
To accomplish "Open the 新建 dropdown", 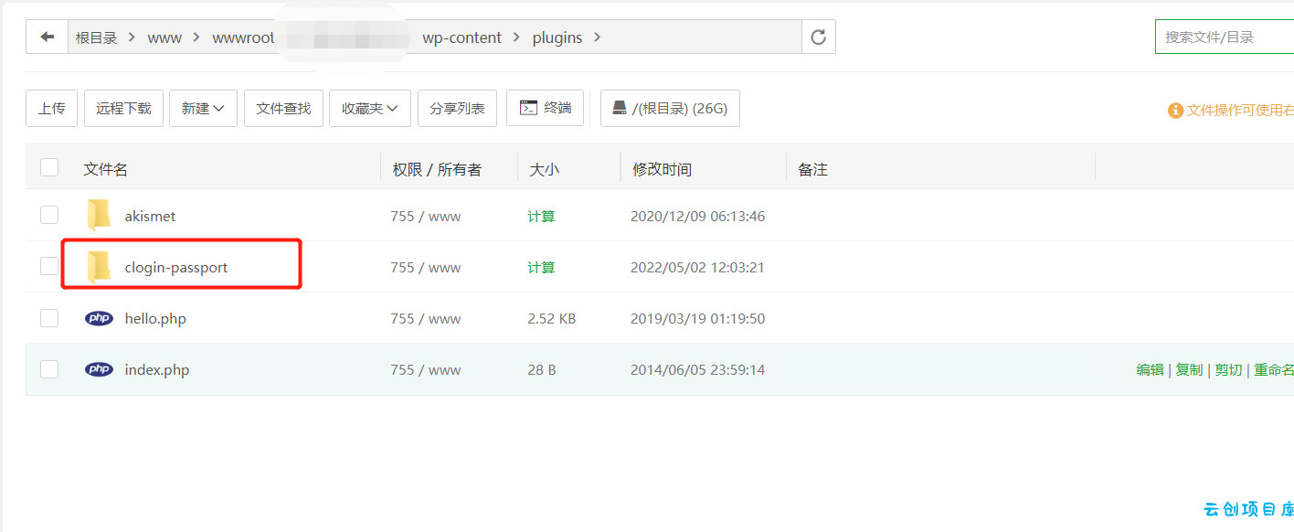I will click(x=203, y=108).
